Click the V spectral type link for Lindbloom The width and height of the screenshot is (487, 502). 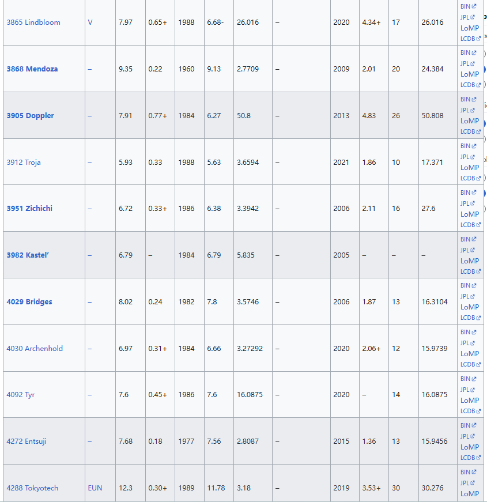click(90, 22)
